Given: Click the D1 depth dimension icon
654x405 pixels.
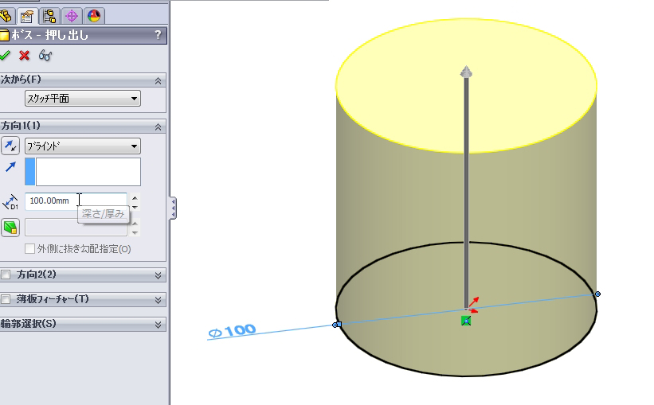Looking at the screenshot, I should [10, 202].
